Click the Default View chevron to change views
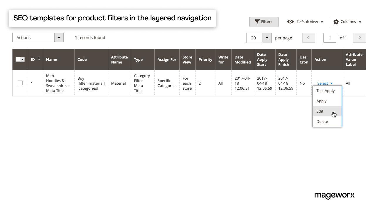This screenshot has height=214, width=378. tap(322, 21)
